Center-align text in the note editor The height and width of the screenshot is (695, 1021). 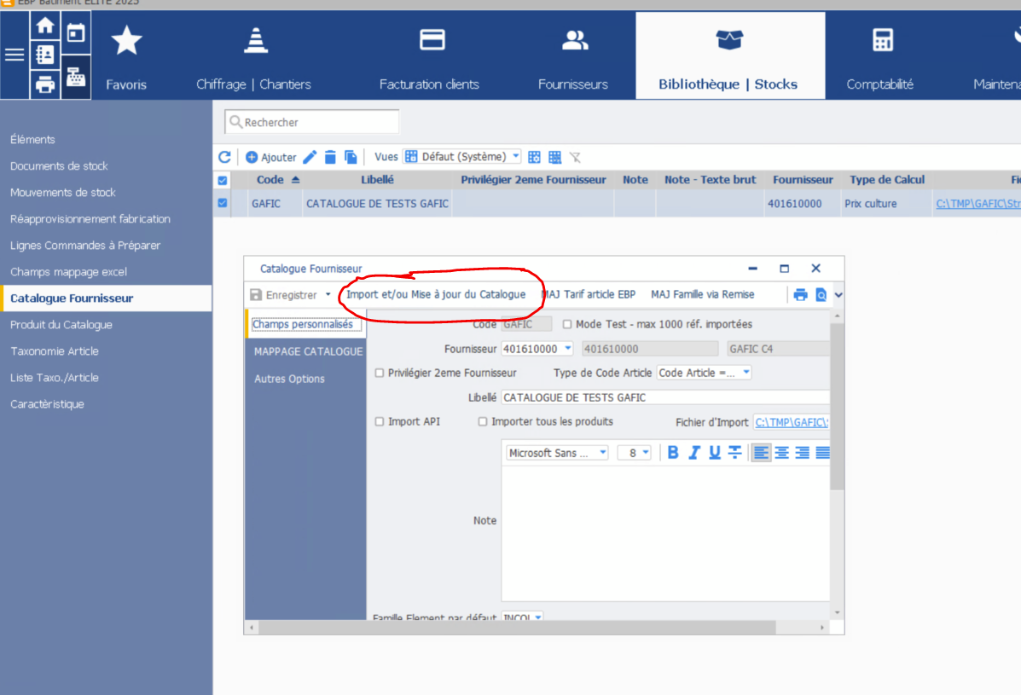[x=781, y=453]
